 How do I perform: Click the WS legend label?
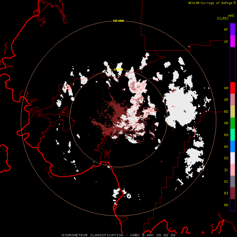226,147
